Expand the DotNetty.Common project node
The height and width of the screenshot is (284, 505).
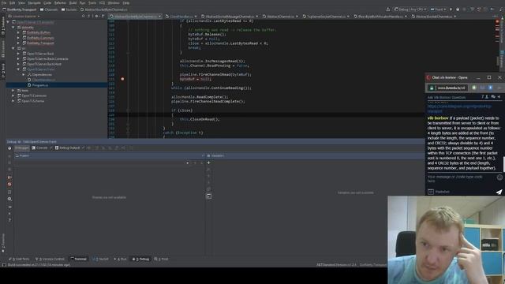point(18,38)
